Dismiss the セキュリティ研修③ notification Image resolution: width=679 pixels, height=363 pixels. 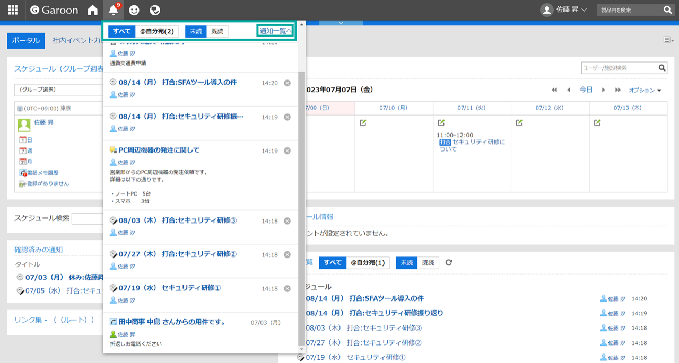pos(287,221)
